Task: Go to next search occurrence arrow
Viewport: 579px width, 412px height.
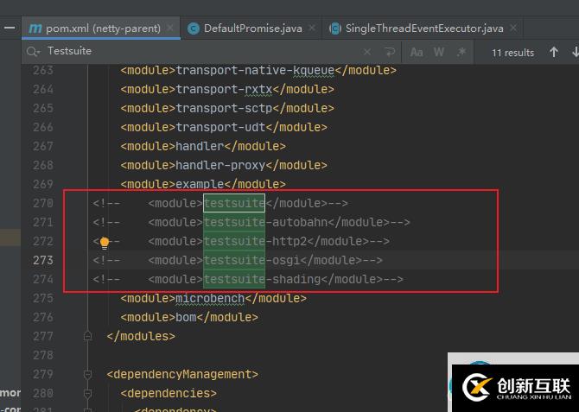Action: [575, 52]
